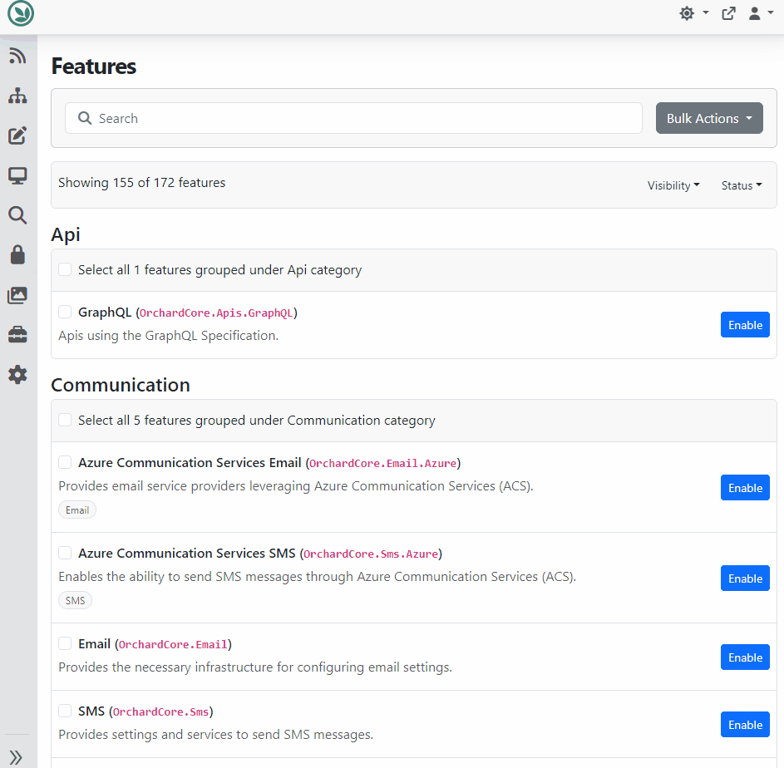This screenshot has height=768, width=784.
Task: Enable the SMS feature
Action: [745, 725]
